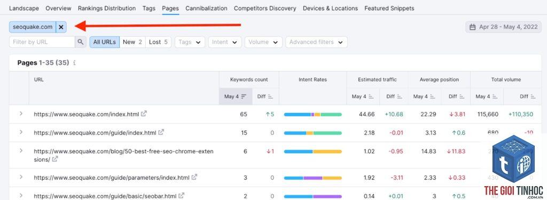Open the Tags filter dropdown
This screenshot has width=547, height=200.
pos(190,42)
